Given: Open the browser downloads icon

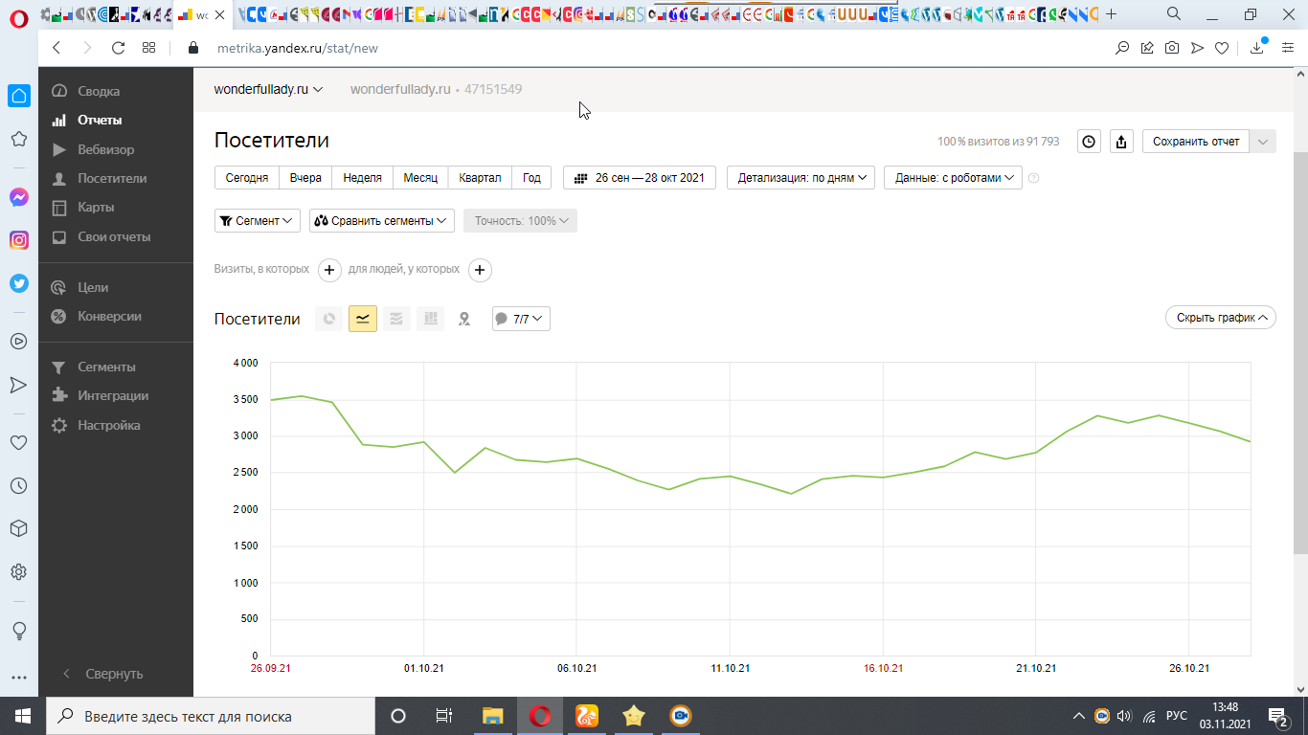Looking at the screenshot, I should pos(1257,48).
